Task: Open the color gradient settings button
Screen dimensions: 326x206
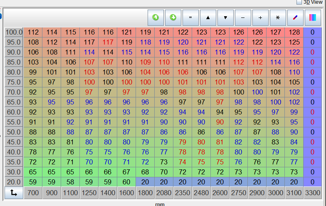Action: [312, 18]
